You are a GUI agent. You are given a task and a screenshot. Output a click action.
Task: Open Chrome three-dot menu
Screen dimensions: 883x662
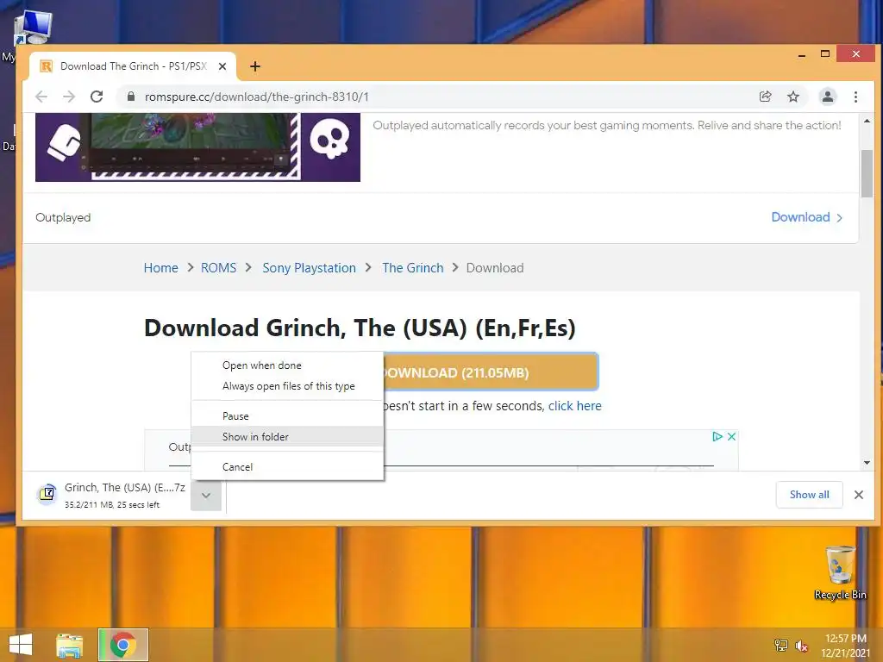pyautogui.click(x=856, y=97)
